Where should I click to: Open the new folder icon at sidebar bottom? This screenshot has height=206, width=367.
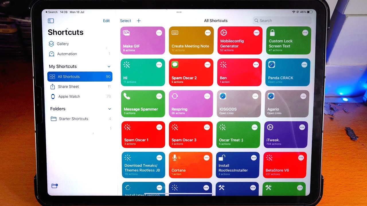54,186
